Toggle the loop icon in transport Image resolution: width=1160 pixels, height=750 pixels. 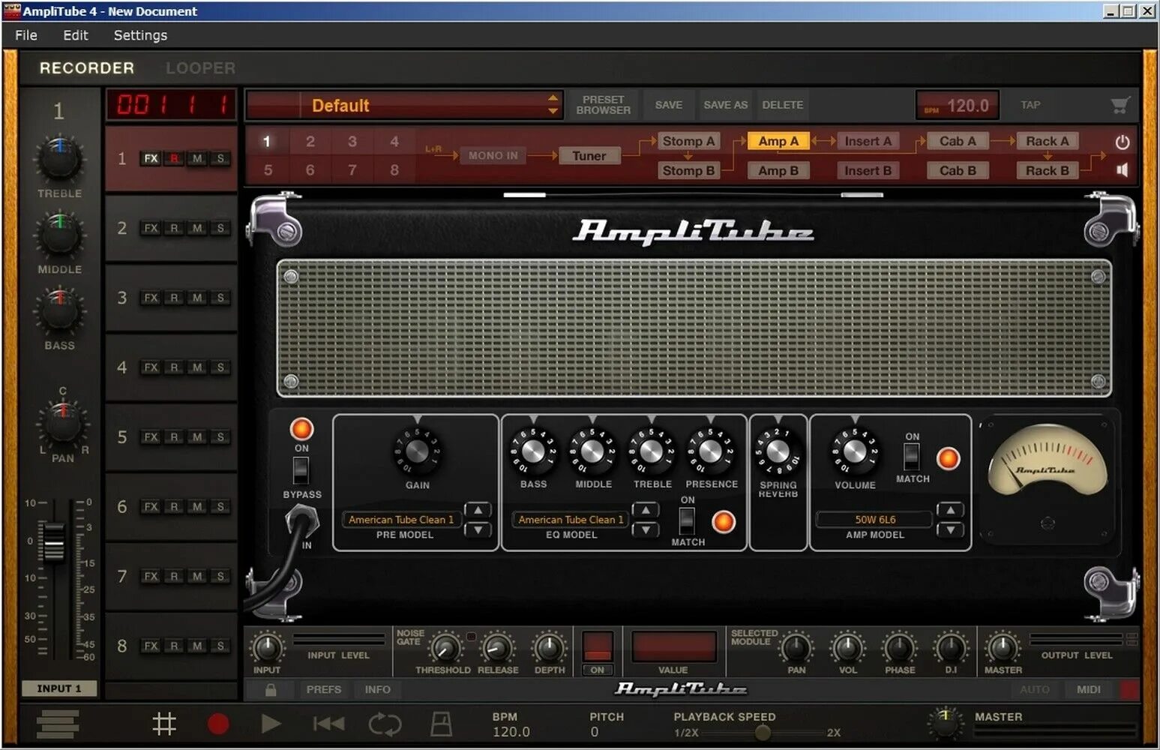coord(385,724)
